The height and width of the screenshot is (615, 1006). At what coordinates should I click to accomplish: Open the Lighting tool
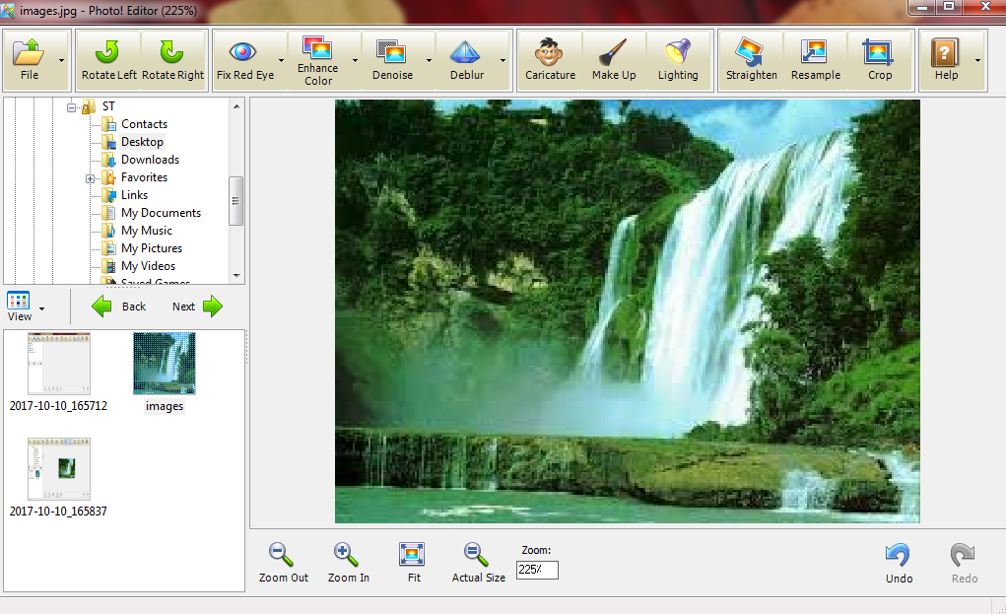click(678, 60)
